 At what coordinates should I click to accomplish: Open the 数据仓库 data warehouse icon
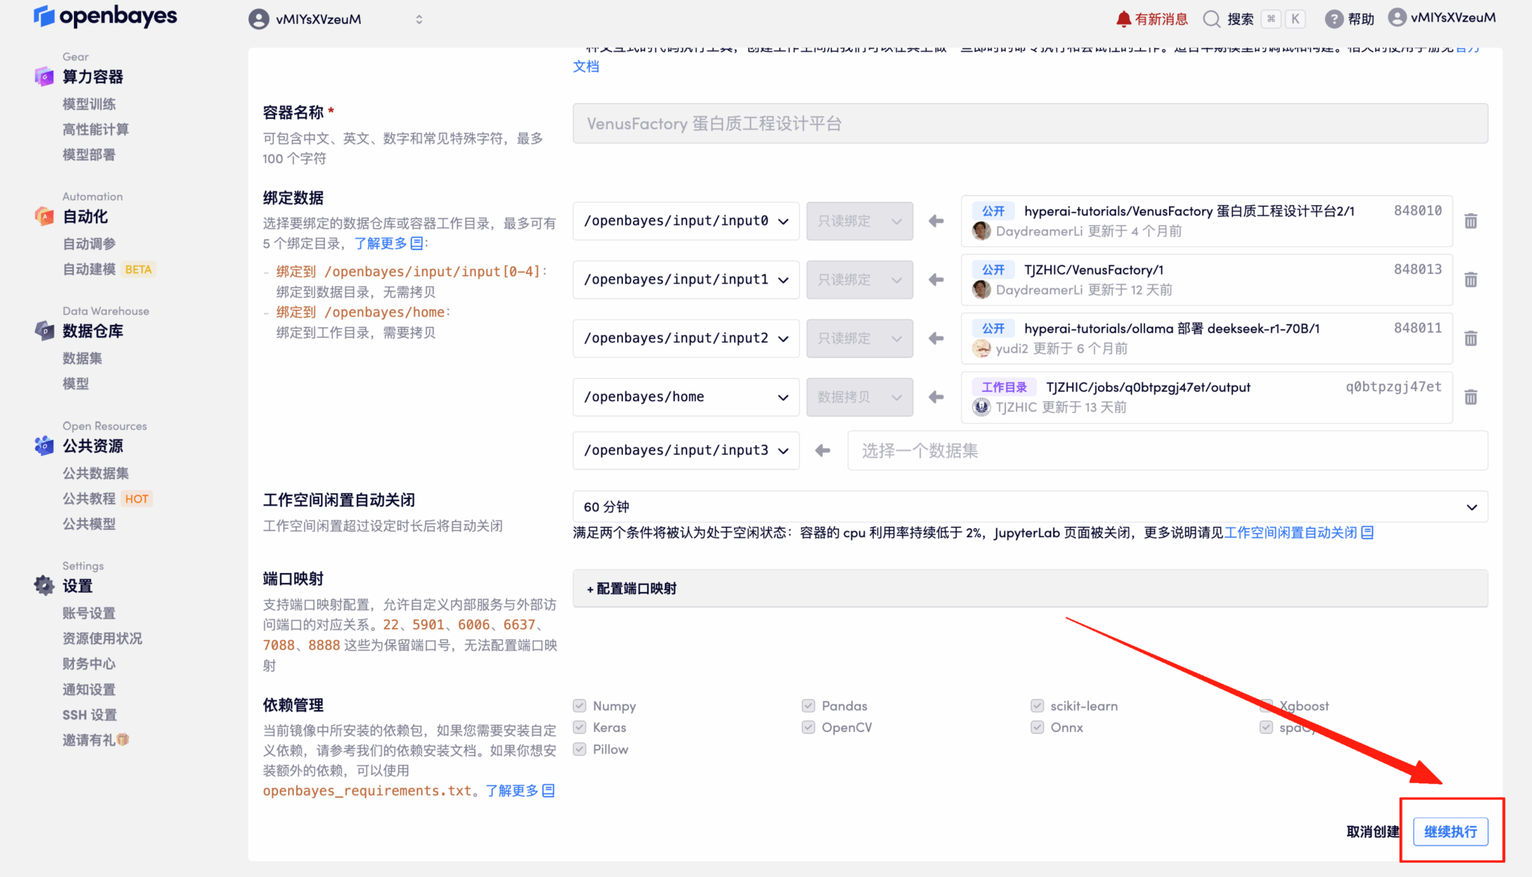point(43,331)
